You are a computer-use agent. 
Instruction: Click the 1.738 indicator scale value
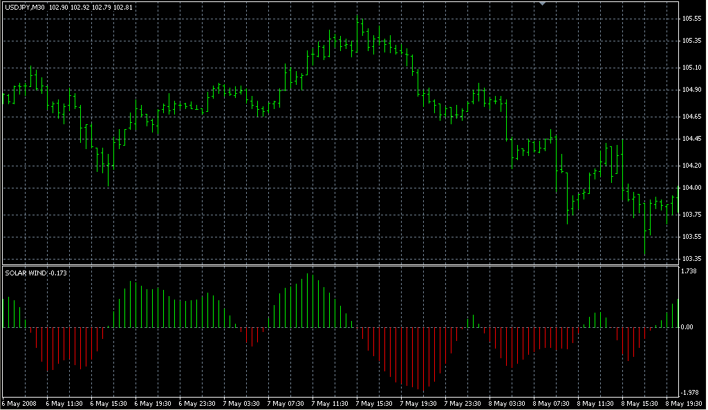point(689,271)
